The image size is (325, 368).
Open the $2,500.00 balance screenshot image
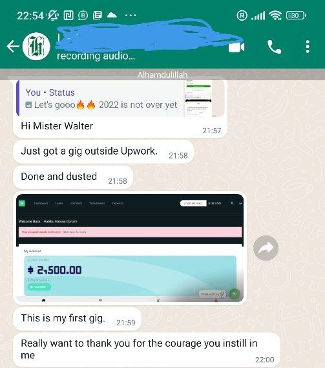click(130, 248)
